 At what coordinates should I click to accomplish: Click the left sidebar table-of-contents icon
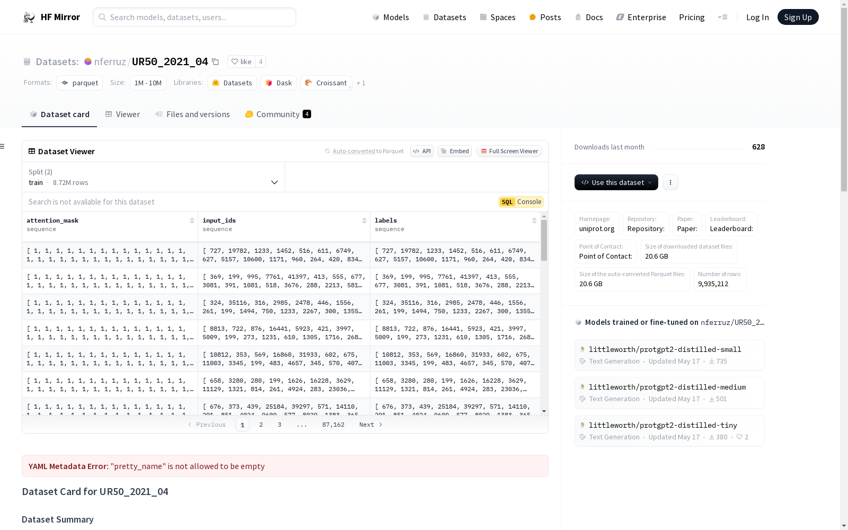pyautogui.click(x=3, y=146)
